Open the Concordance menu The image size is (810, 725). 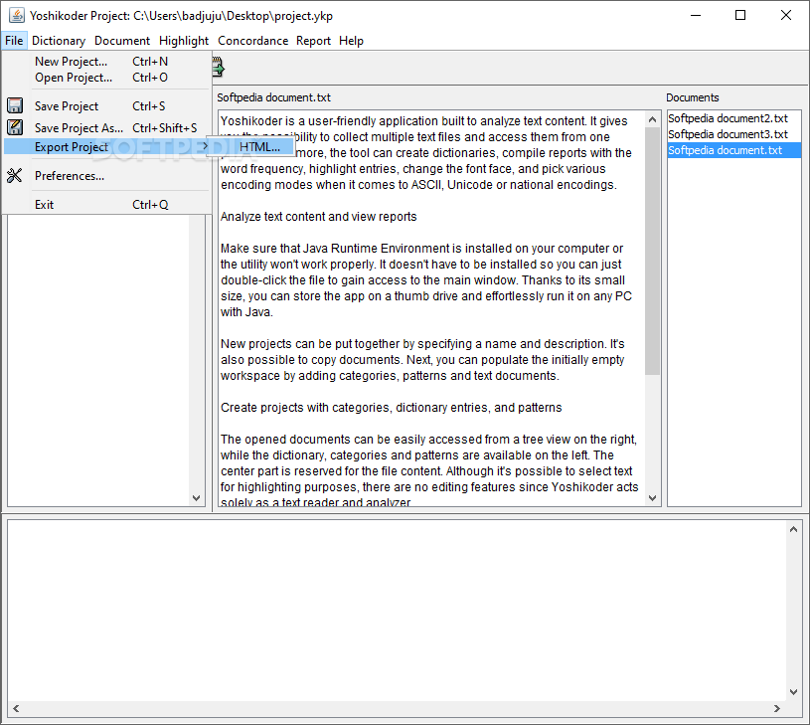252,41
